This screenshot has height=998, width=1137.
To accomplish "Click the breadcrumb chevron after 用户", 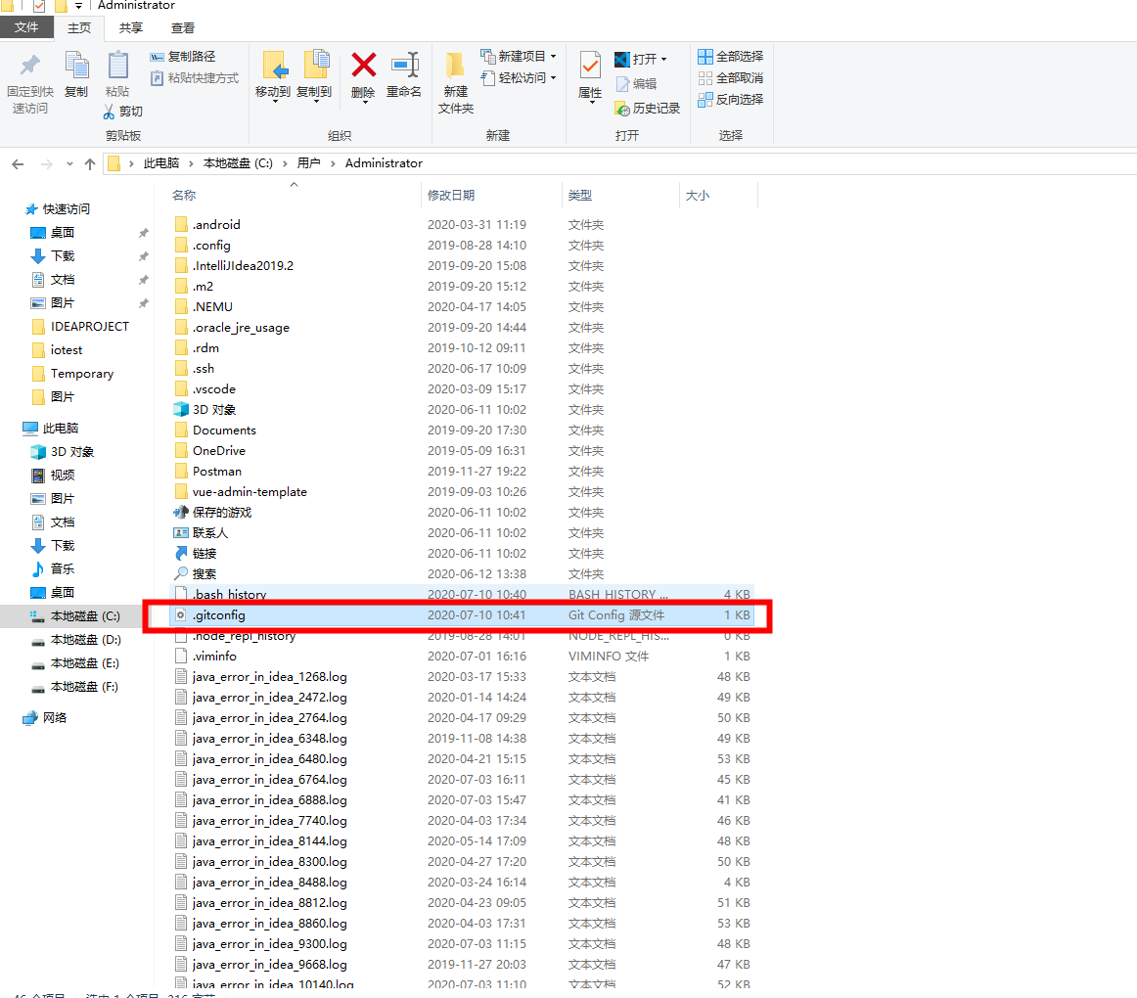I will 332,162.
